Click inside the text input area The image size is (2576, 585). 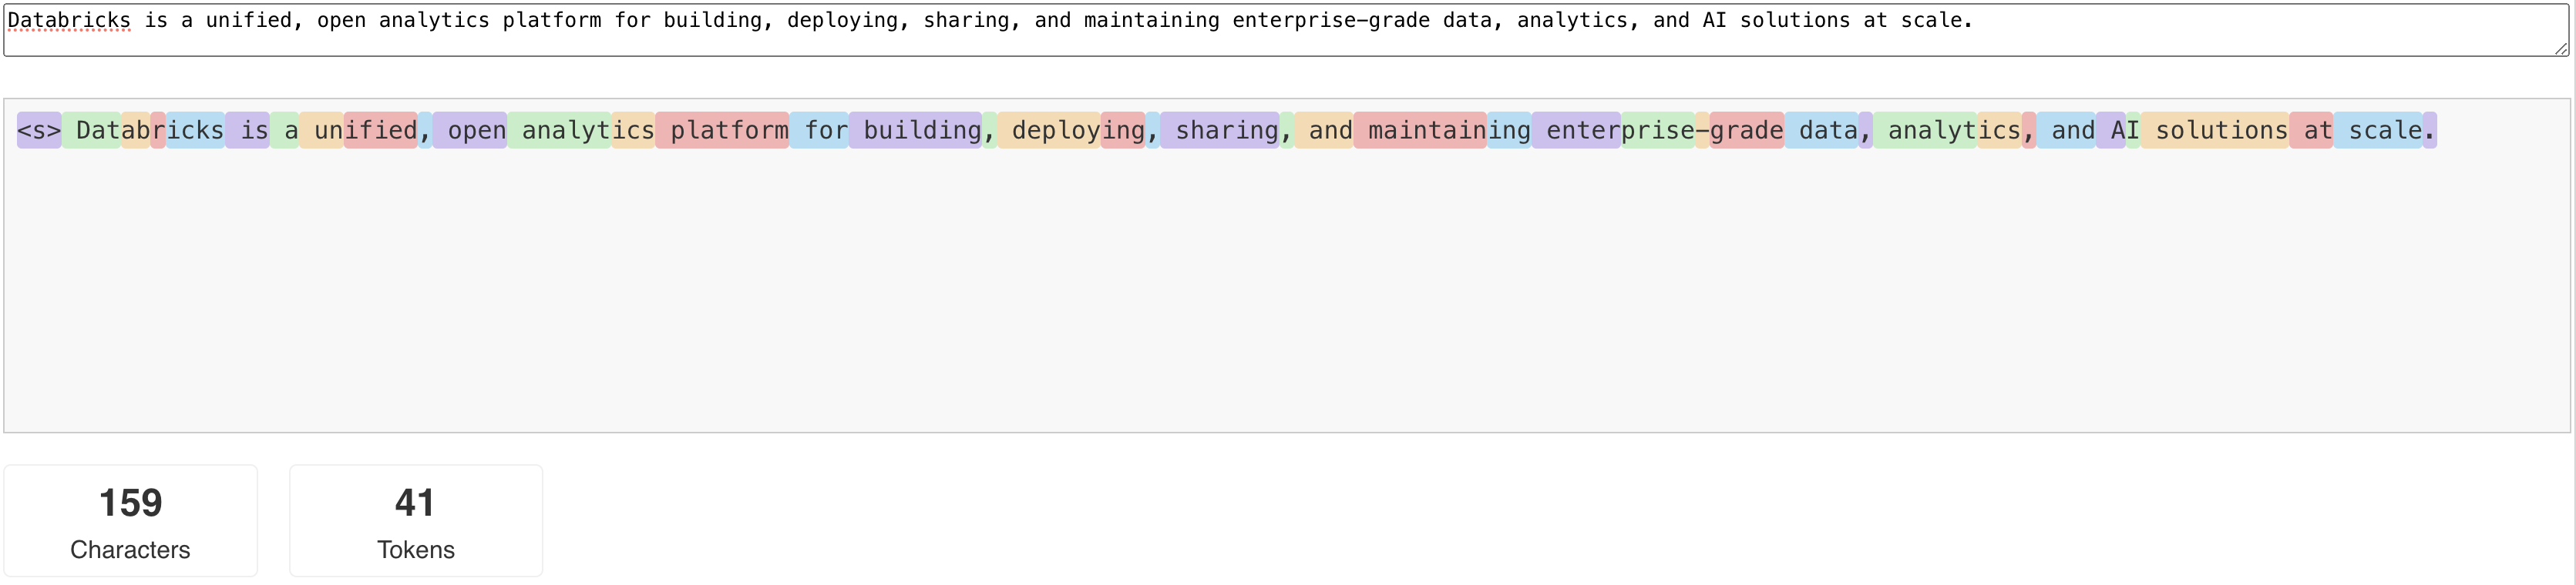[1288, 30]
